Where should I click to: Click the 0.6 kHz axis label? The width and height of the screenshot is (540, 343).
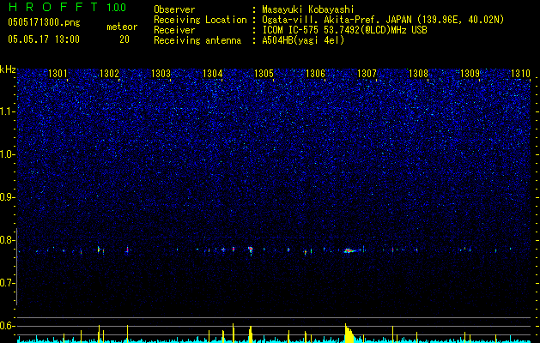click(7, 326)
